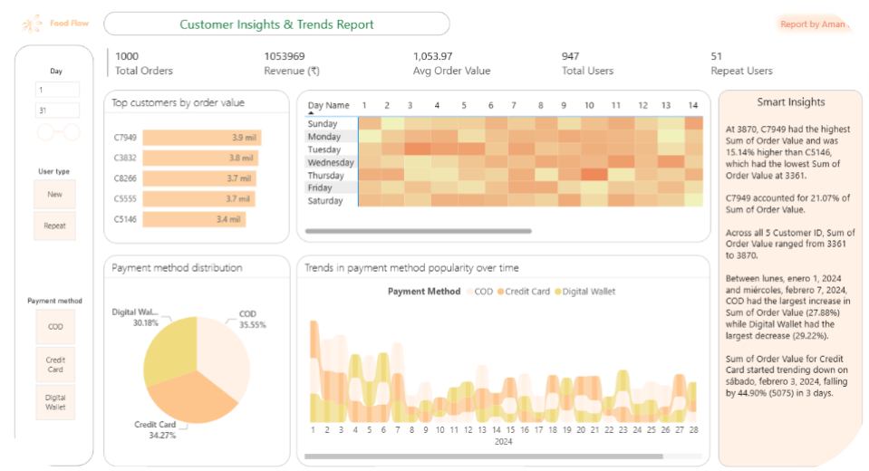Toggle the New user type filter
Screen dimensions: 869x471
[x=55, y=194]
